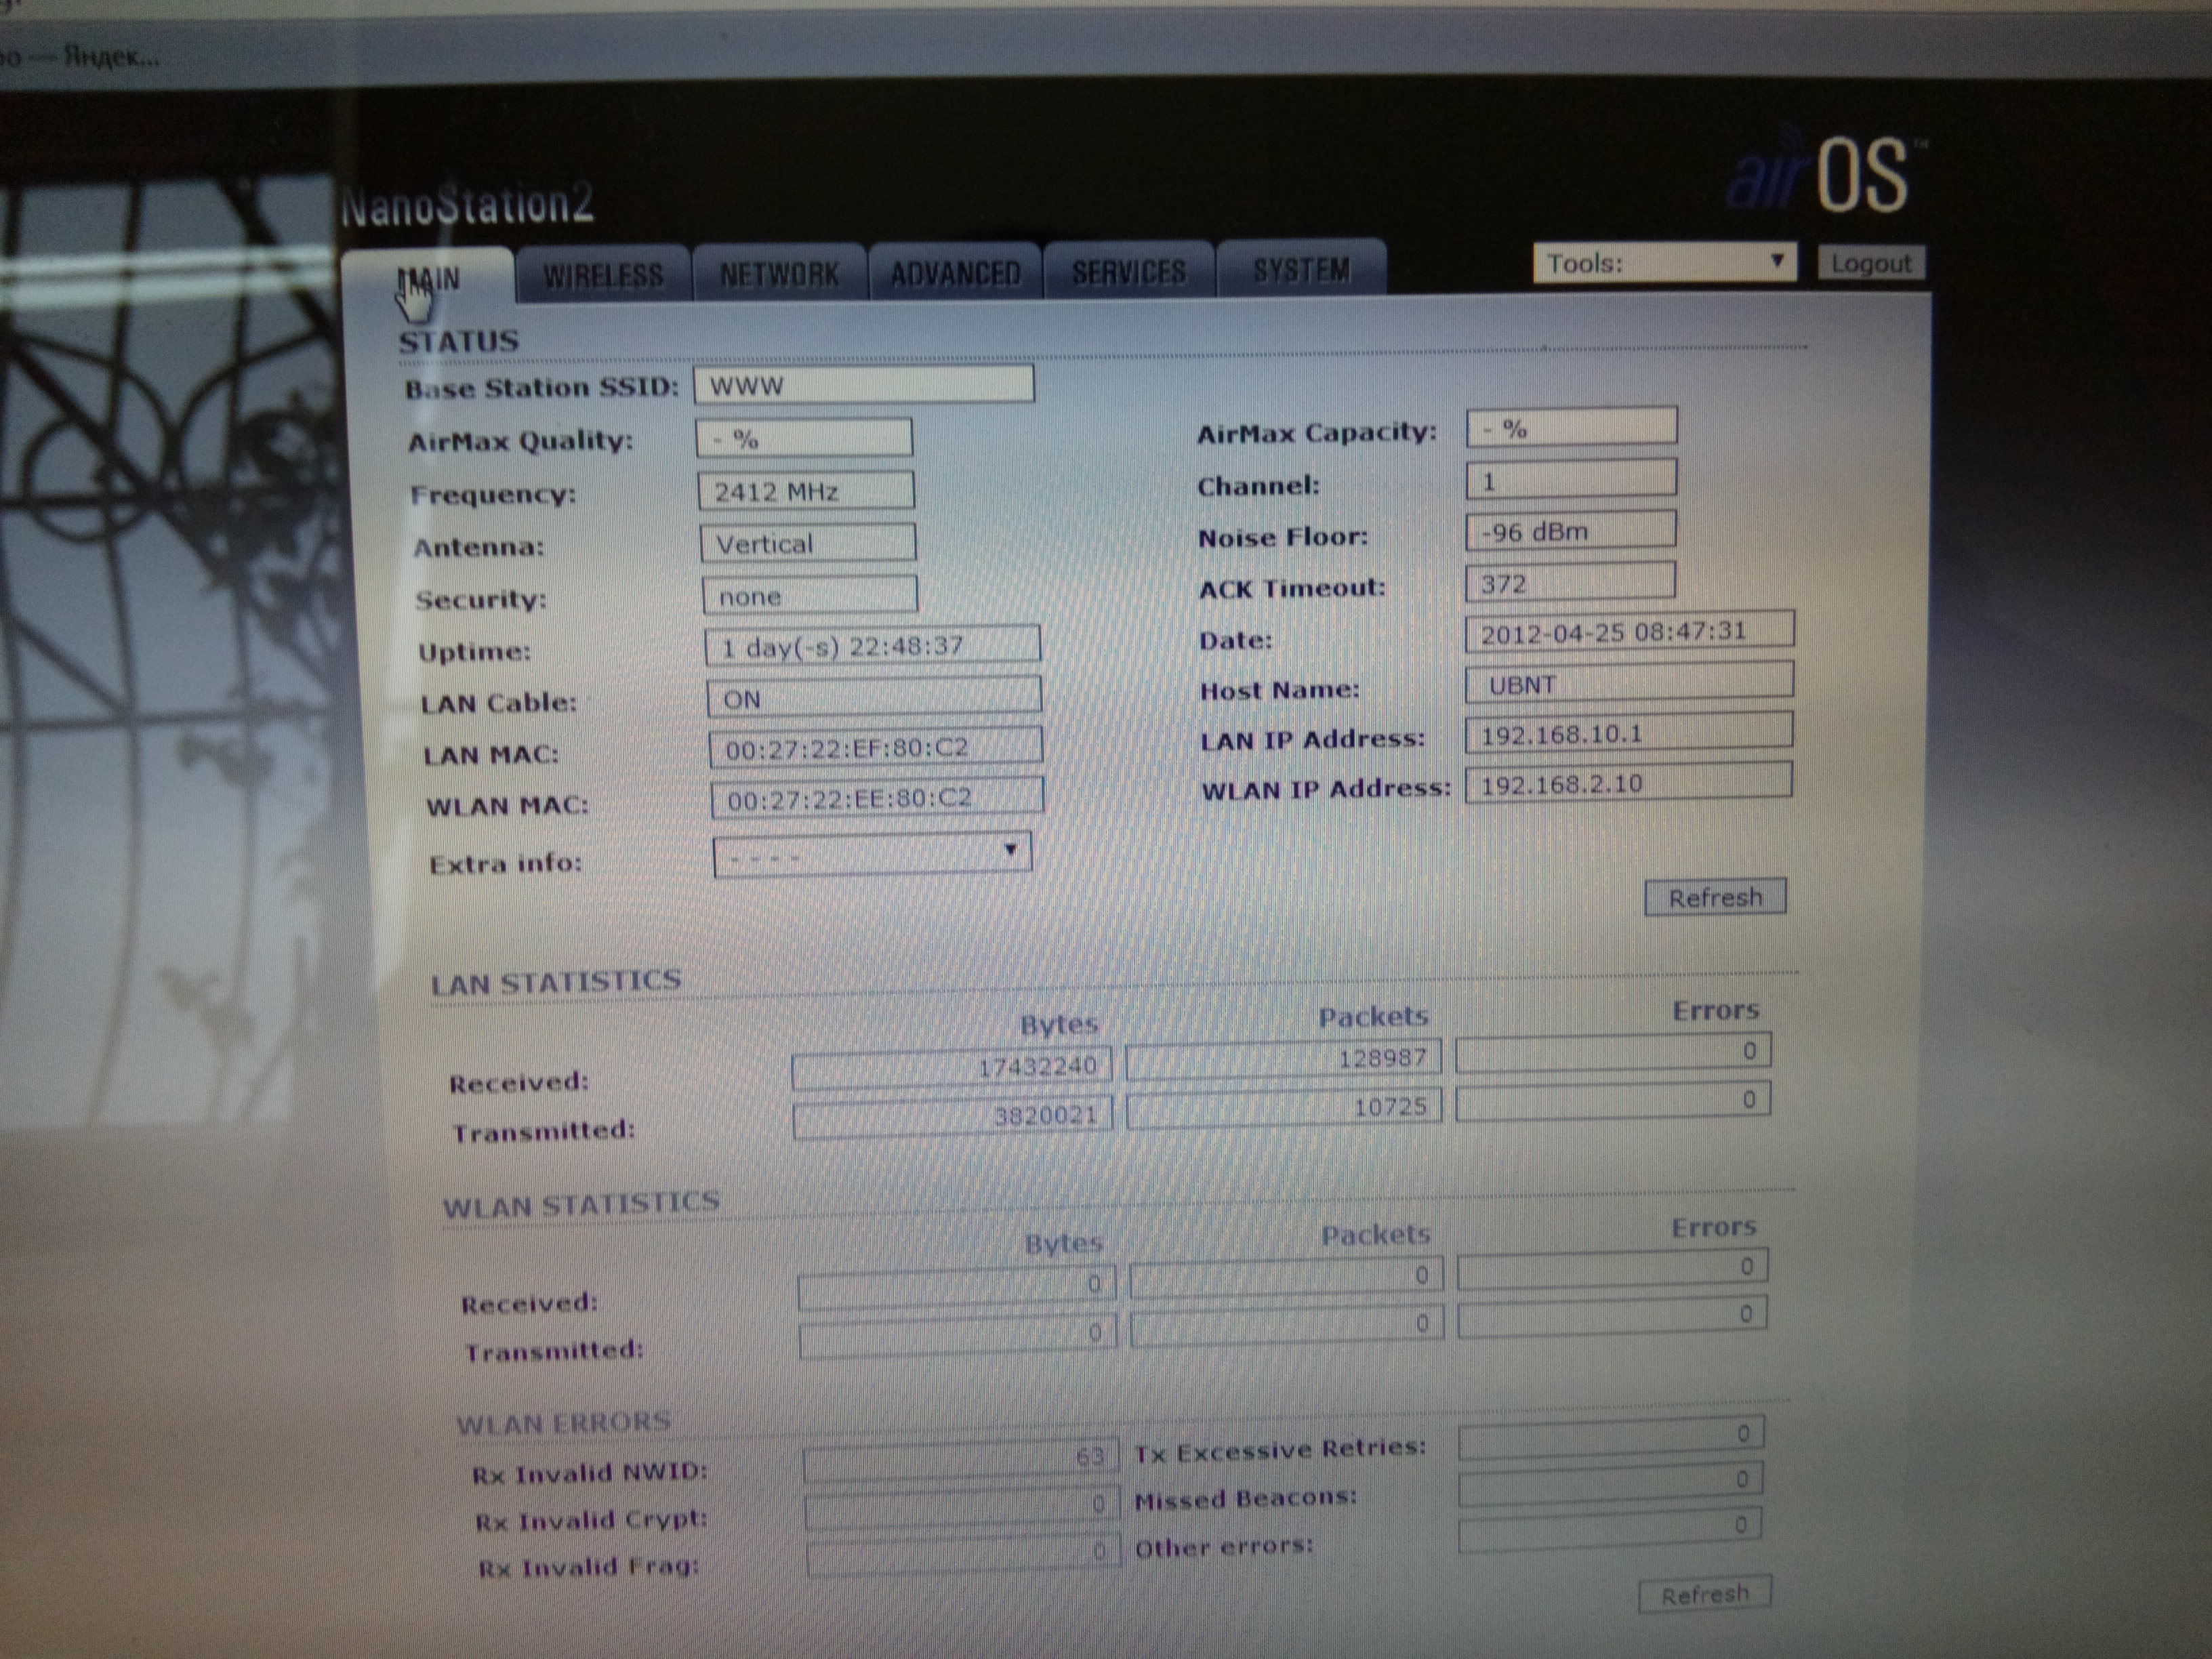Click the Security value none
Screen dimensions: 2212x1659
[810, 595]
